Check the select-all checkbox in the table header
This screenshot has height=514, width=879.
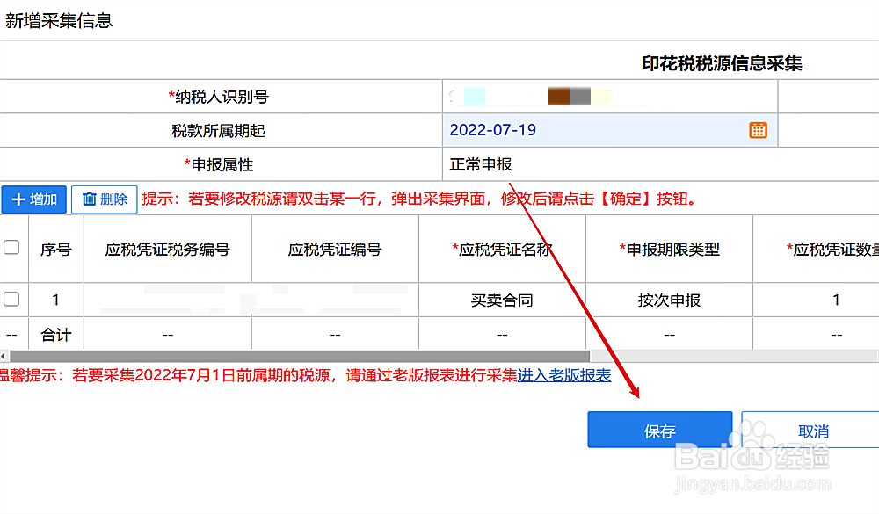pyautogui.click(x=13, y=249)
